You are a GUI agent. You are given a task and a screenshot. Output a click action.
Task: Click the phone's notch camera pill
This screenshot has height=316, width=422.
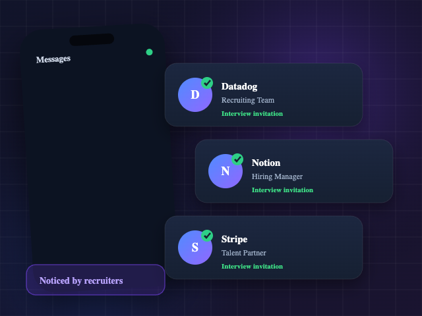point(92,39)
